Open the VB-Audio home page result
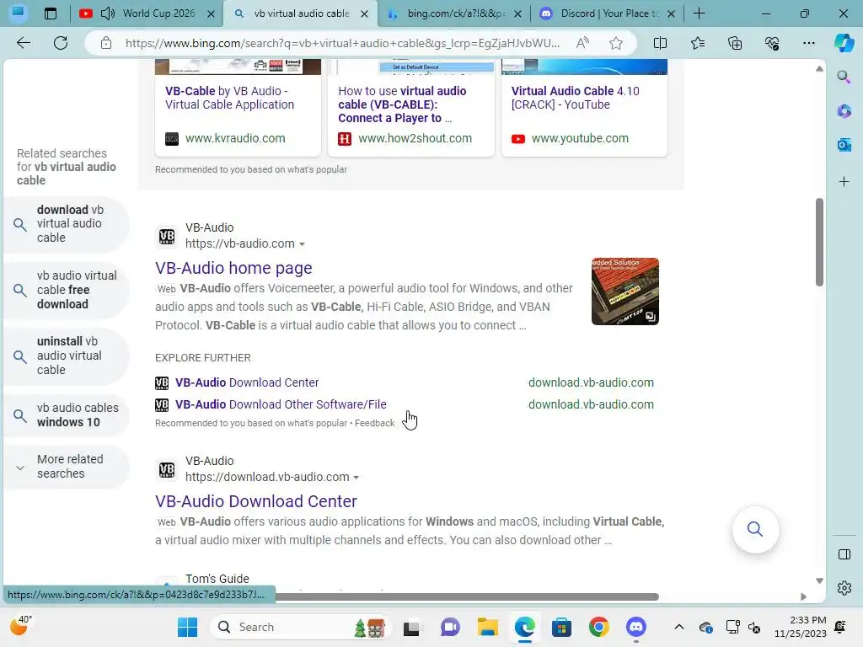863x647 pixels. (233, 268)
